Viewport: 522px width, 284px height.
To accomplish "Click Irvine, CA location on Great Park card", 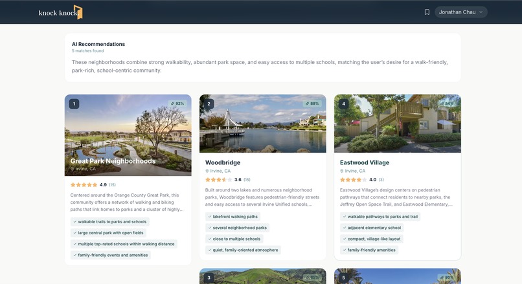I will click(x=83, y=169).
